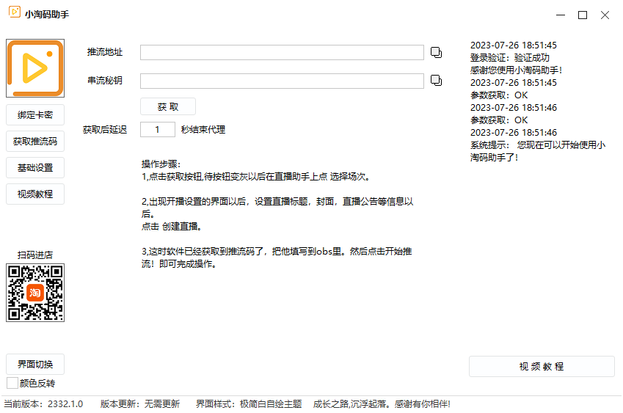623x413 pixels.
Task: Focus the 推流地址 input field
Action: point(282,52)
